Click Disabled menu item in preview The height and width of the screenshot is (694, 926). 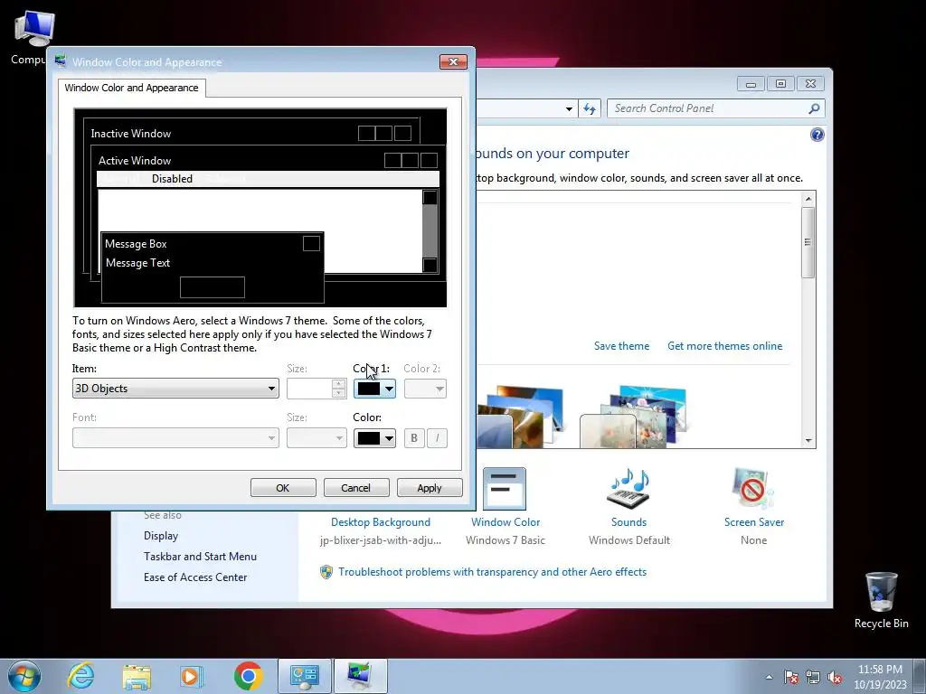pos(172,179)
